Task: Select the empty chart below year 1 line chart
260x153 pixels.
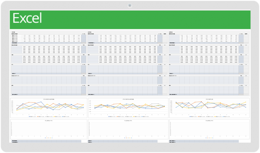Action: coord(49,129)
